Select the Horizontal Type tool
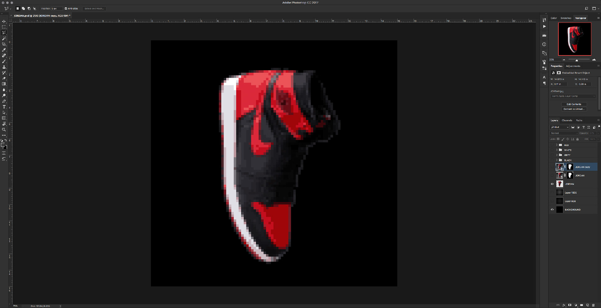 [4, 107]
